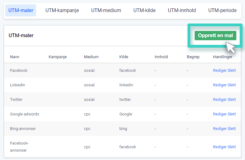Click Rediger in the Bing-annonser row
245x160 pixels.
tap(220, 129)
